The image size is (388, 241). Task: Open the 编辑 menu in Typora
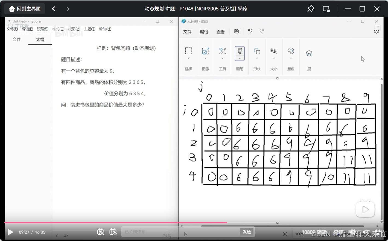click(x=27, y=29)
